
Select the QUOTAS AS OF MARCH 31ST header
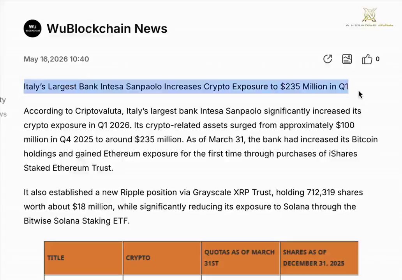click(240, 258)
